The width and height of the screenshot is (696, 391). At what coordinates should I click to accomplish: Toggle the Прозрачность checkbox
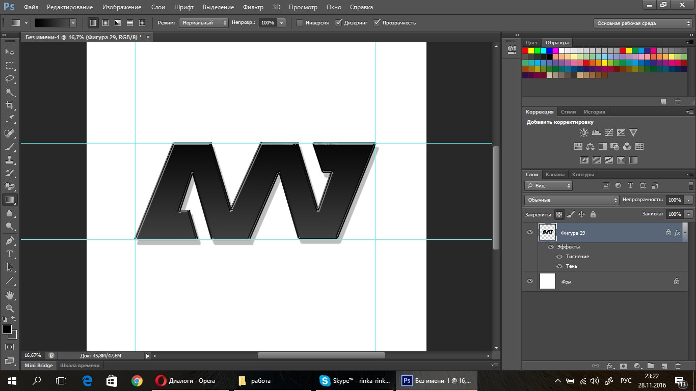point(377,23)
